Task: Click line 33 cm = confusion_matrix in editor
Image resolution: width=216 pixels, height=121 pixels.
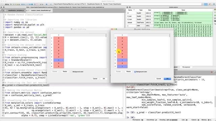Action: point(28,95)
